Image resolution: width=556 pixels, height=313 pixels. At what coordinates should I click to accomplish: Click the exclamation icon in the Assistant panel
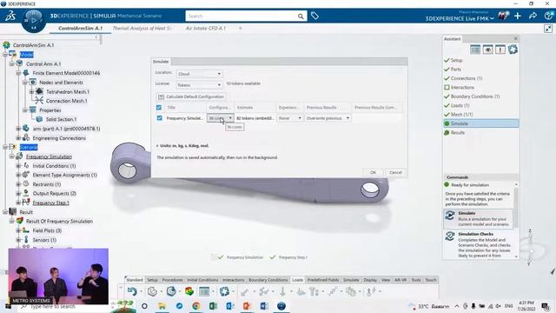coord(500,50)
